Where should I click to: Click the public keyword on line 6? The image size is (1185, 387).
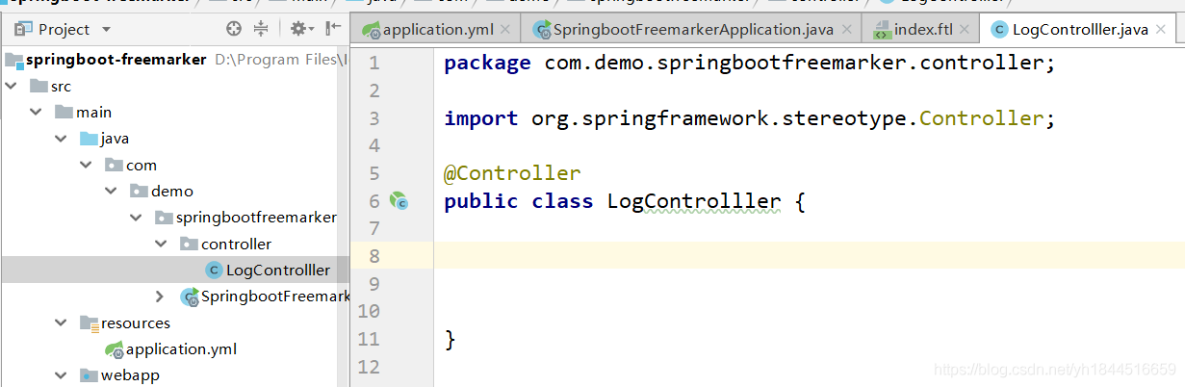(x=481, y=202)
